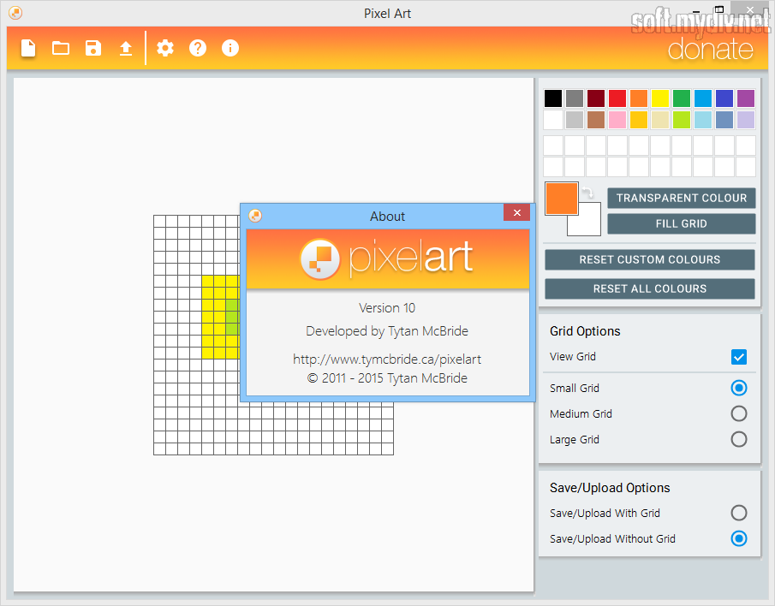Close the About dialog
This screenshot has width=775, height=606.
point(516,213)
